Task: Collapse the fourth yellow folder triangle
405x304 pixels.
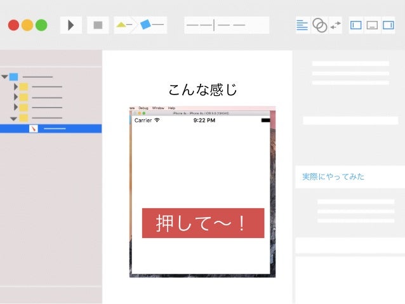Action: pyautogui.click(x=13, y=119)
